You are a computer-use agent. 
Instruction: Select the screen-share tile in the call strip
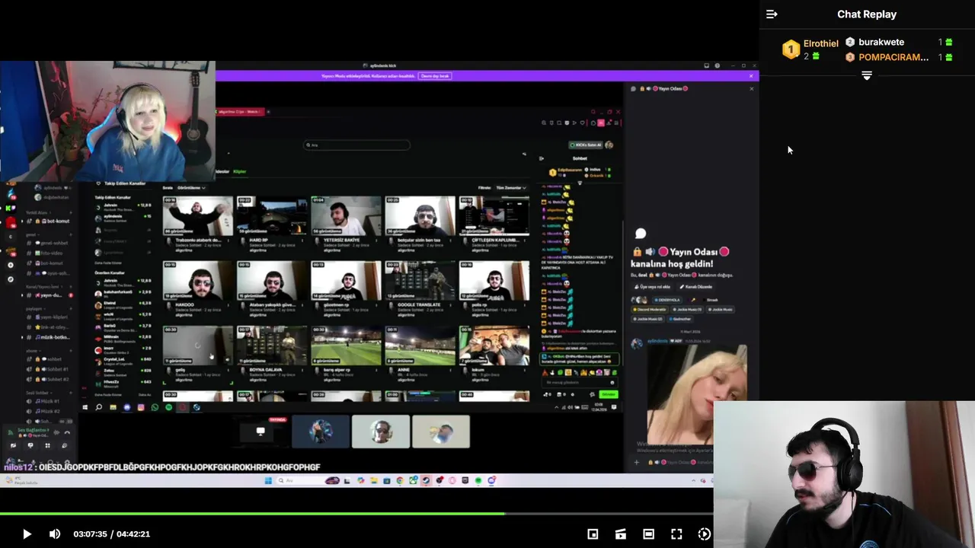tap(261, 432)
